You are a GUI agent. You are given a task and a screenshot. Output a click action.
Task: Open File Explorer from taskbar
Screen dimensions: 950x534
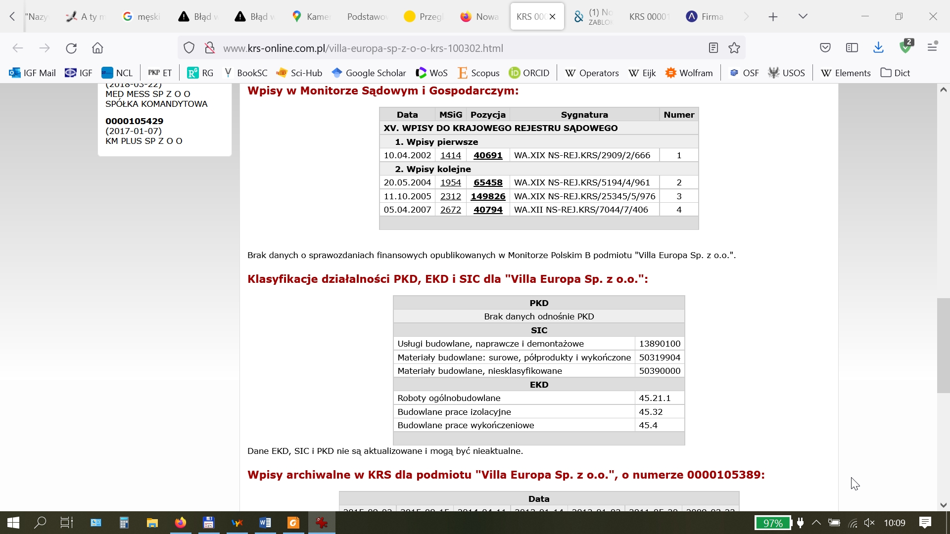click(x=152, y=523)
